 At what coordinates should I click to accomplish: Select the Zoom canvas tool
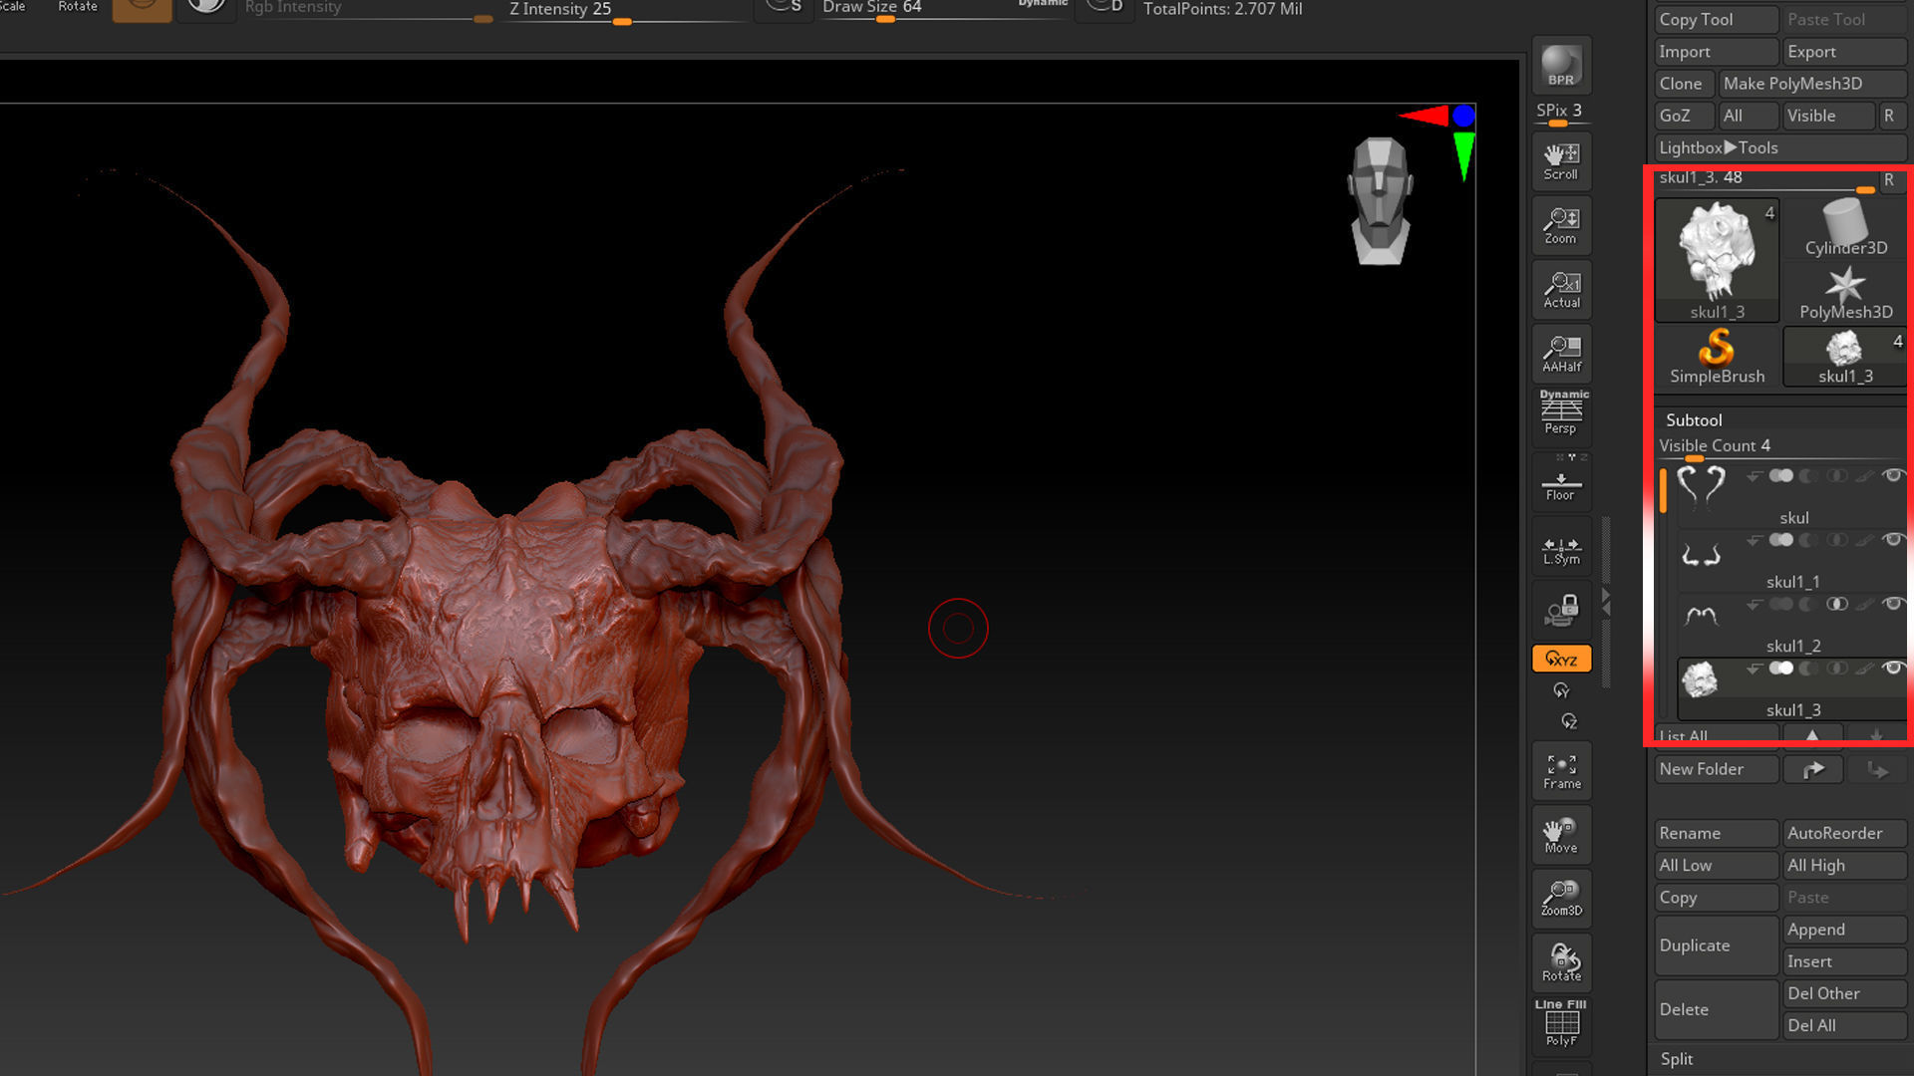coord(1561,225)
